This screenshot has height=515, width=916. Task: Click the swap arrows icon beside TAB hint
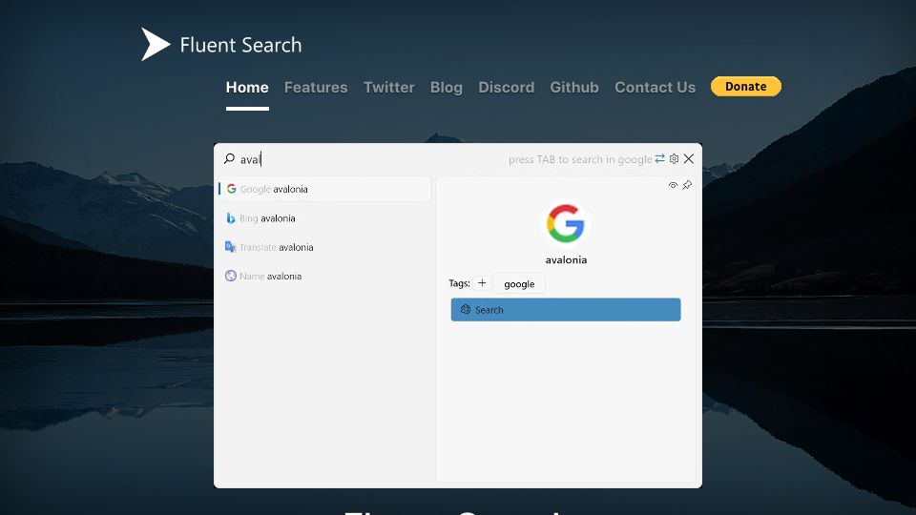click(659, 158)
